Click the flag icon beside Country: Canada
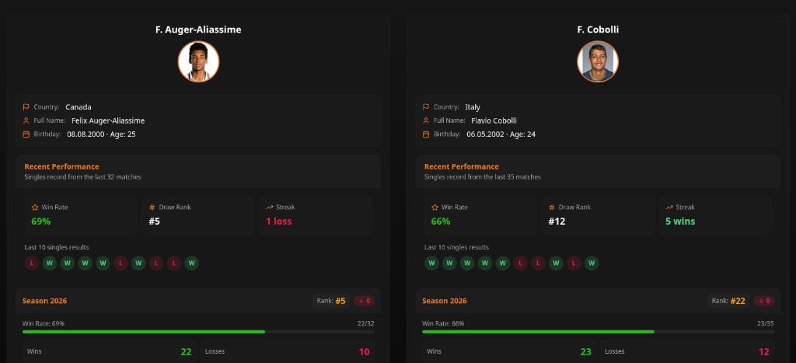The width and height of the screenshot is (796, 363). click(x=26, y=107)
